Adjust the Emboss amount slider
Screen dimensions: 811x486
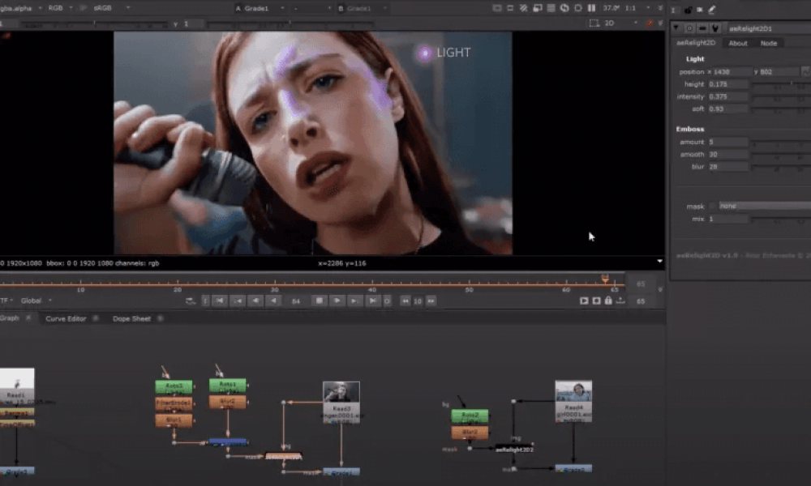point(781,142)
